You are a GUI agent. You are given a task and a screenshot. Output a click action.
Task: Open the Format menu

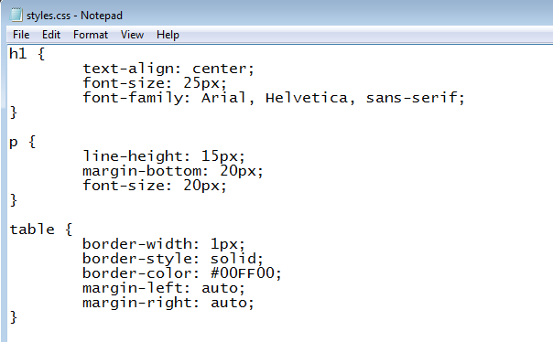[x=91, y=35]
